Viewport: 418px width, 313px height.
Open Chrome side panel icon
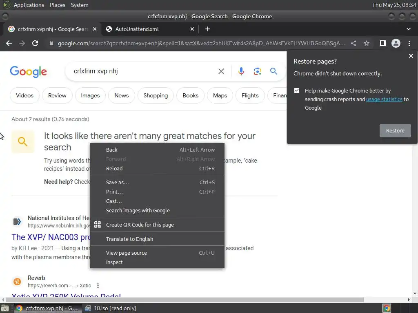[382, 43]
